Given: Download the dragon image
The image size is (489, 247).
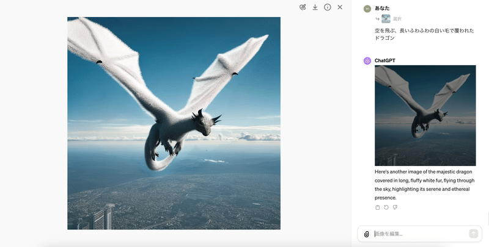Looking at the screenshot, I should click(315, 7).
